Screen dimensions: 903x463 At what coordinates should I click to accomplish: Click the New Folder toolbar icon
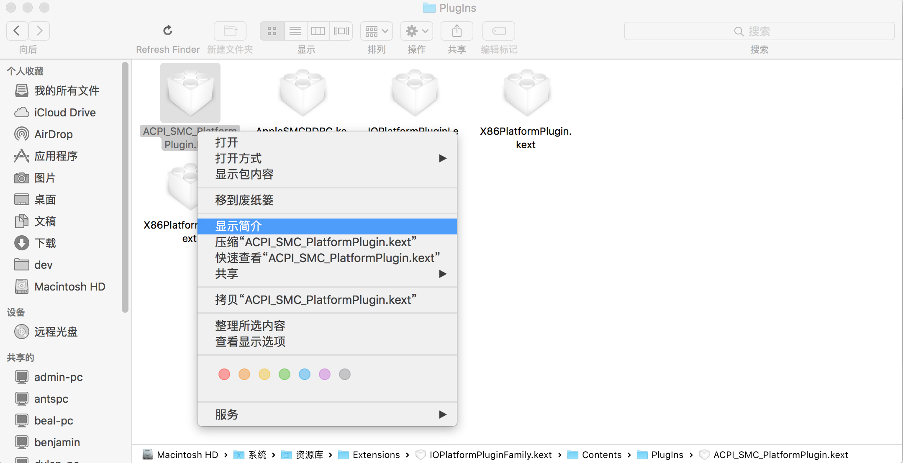(230, 31)
